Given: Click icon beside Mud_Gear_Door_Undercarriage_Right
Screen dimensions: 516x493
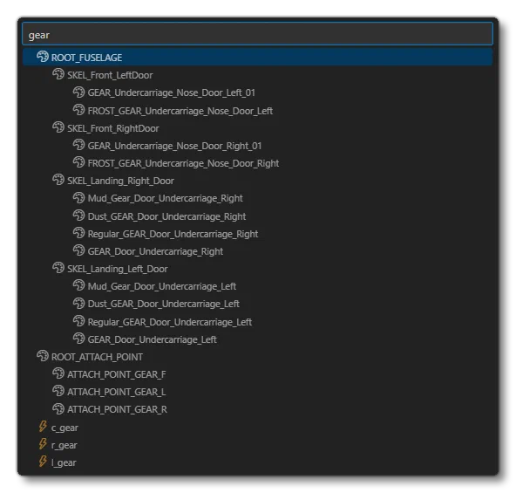Looking at the screenshot, I should tap(78, 197).
